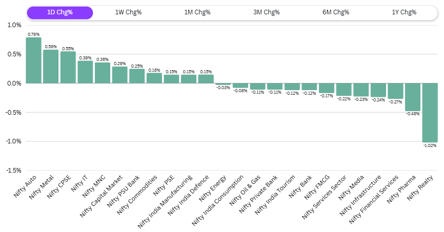This screenshot has width=444, height=232.
Task: Click the Nifty Auto bar
Action: tap(33, 60)
